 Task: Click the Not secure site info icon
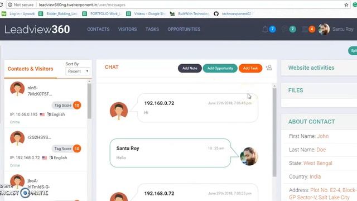tap(10, 4)
